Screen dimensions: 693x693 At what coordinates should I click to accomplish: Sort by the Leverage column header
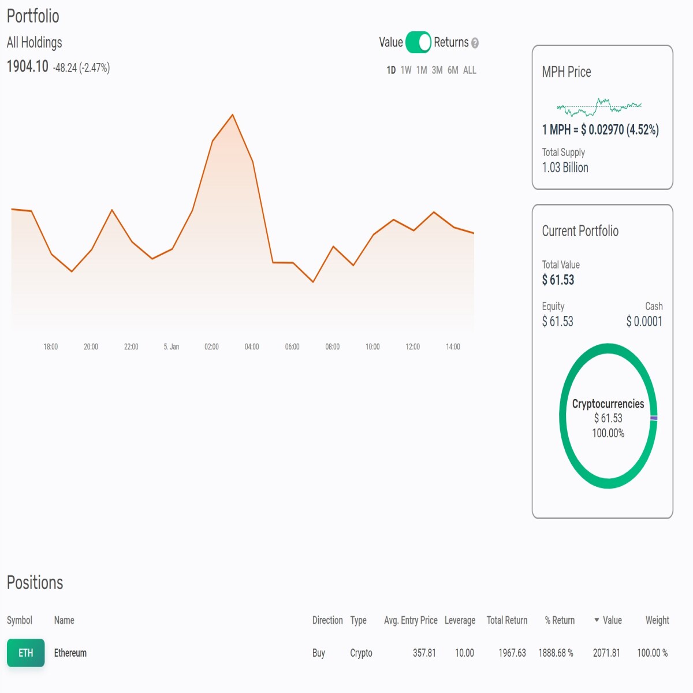(x=460, y=620)
